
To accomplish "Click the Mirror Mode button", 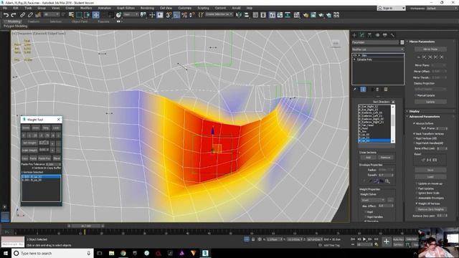I will pyautogui.click(x=430, y=49).
